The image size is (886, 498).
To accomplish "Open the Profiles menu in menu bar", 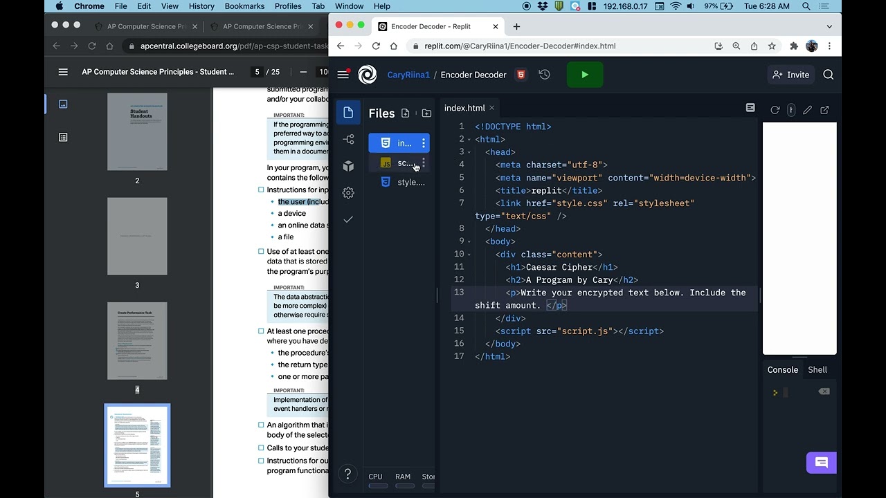I will 288,6.
